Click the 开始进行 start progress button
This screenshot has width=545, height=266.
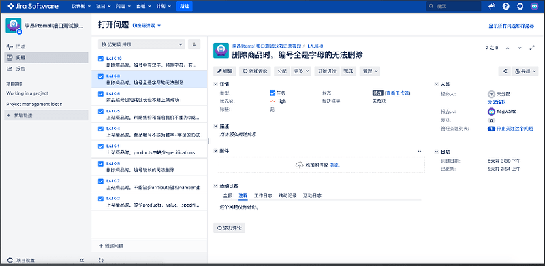coord(327,71)
